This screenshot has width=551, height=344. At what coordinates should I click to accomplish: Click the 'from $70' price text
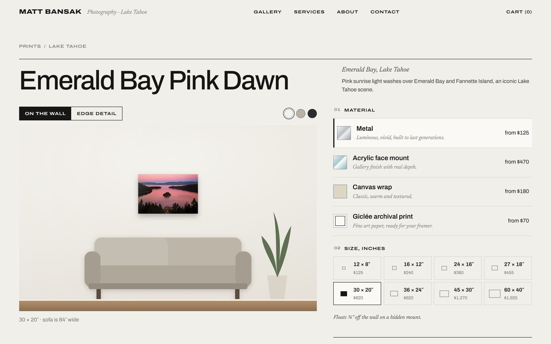pyautogui.click(x=518, y=221)
